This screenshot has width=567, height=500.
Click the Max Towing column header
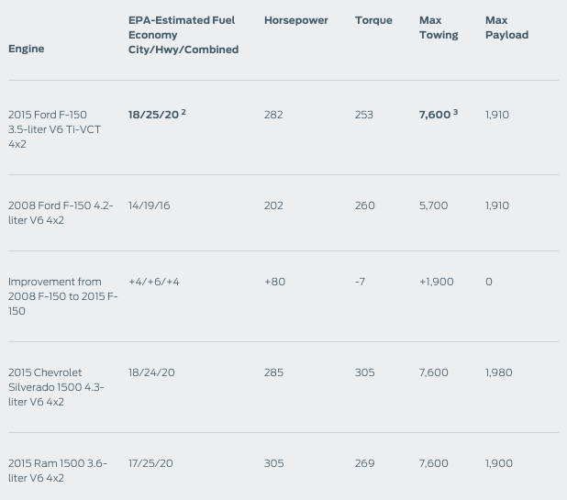tap(438, 28)
